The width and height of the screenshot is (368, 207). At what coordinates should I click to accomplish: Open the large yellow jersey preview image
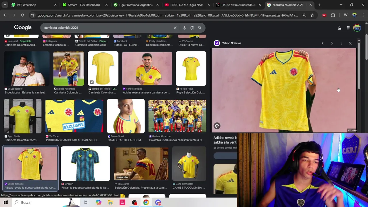[x=284, y=90]
